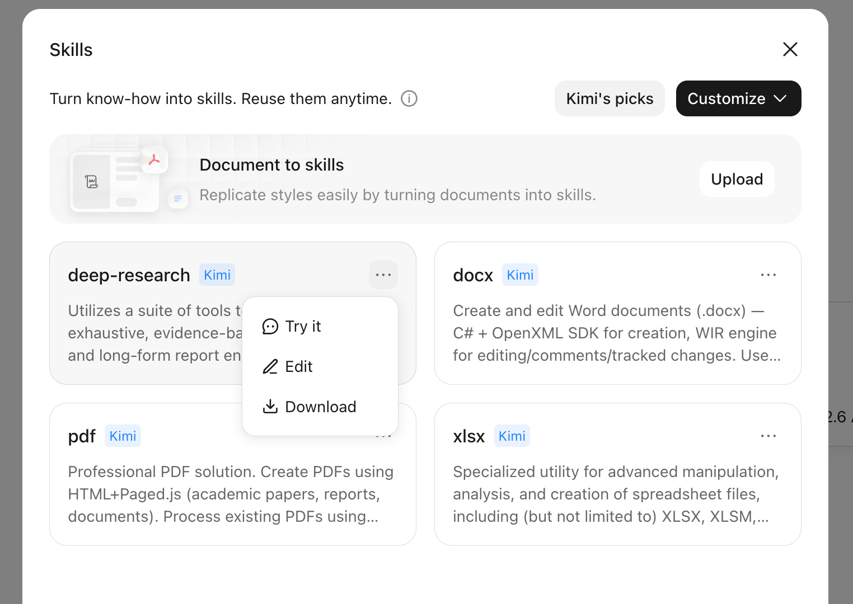Select the xlsx skill title
Image resolution: width=853 pixels, height=604 pixels.
(x=469, y=436)
